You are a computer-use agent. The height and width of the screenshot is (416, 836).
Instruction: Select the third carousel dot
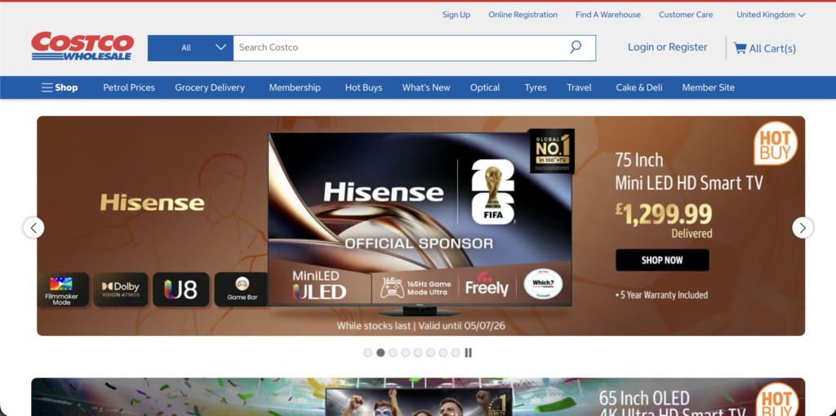tap(393, 353)
